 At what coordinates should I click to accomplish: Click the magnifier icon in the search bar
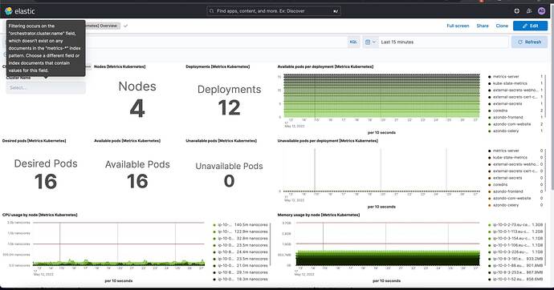(x=211, y=11)
